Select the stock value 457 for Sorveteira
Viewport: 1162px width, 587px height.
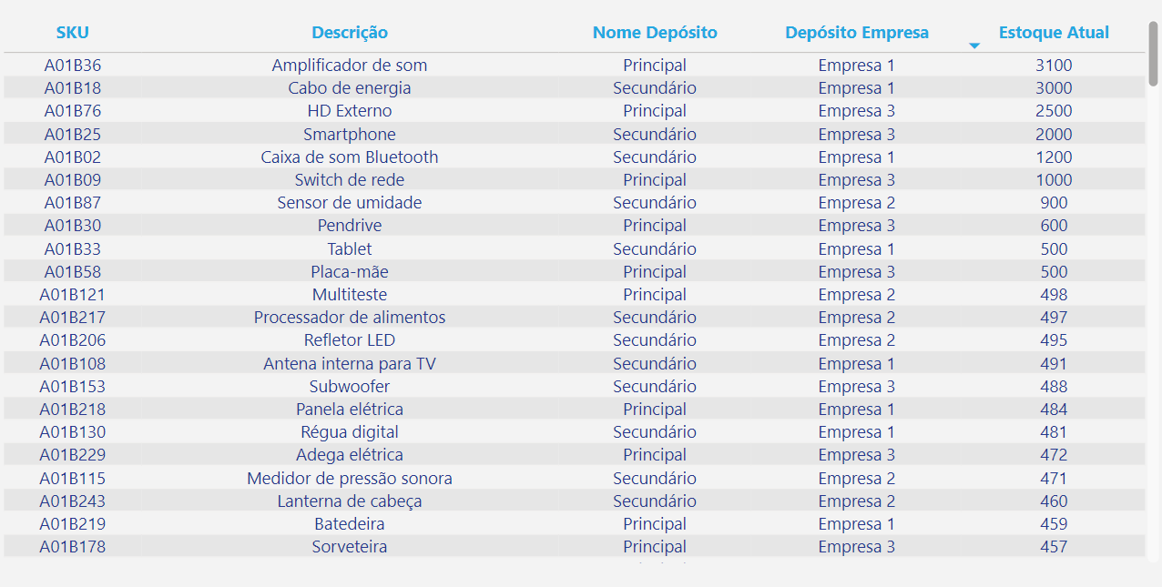tap(1053, 546)
